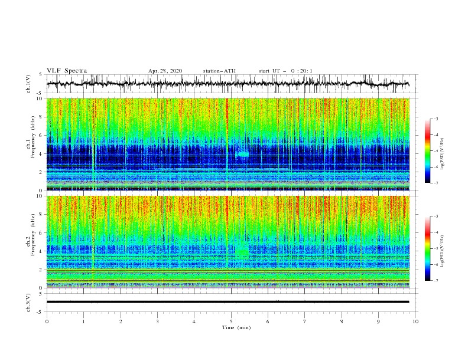The height and width of the screenshot is (361, 468).
Task: Click the "station=ATH" header label
Action: pos(219,71)
